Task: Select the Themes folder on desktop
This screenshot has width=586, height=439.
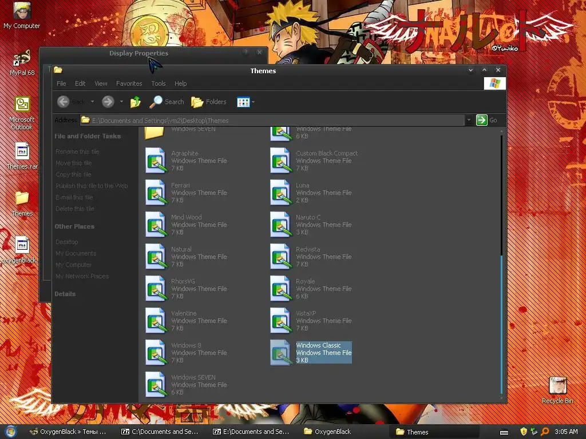Action: pyautogui.click(x=22, y=203)
